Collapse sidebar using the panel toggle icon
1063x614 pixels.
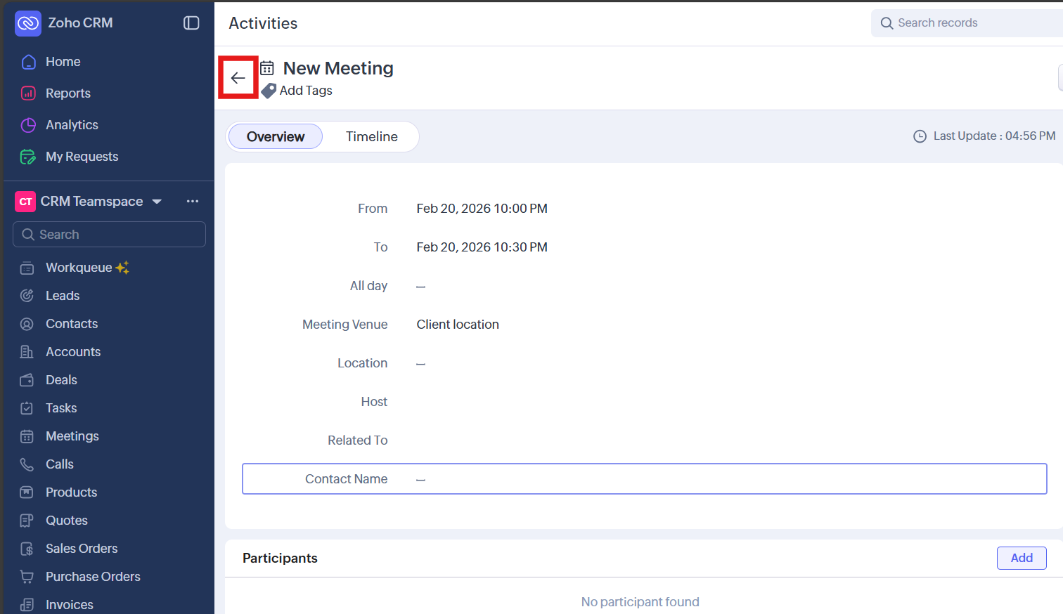click(191, 23)
